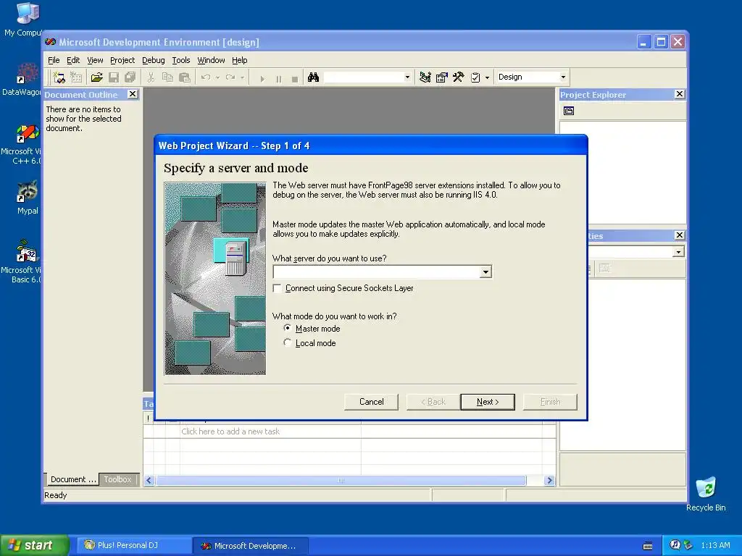Click the Start play icon in toolbar
Viewport: 742px width, 556px height.
coord(262,78)
